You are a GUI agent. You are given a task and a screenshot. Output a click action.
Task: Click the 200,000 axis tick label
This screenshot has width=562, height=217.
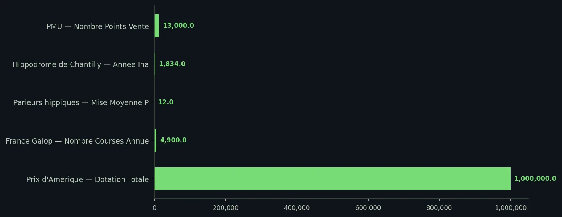point(226,208)
